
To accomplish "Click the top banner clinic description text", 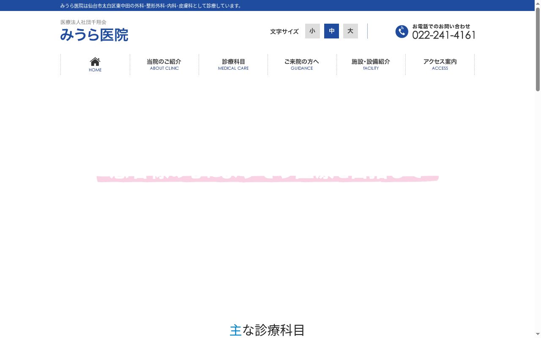I will pyautogui.click(x=151, y=6).
